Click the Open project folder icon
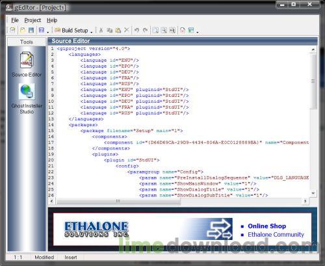 pos(23,30)
